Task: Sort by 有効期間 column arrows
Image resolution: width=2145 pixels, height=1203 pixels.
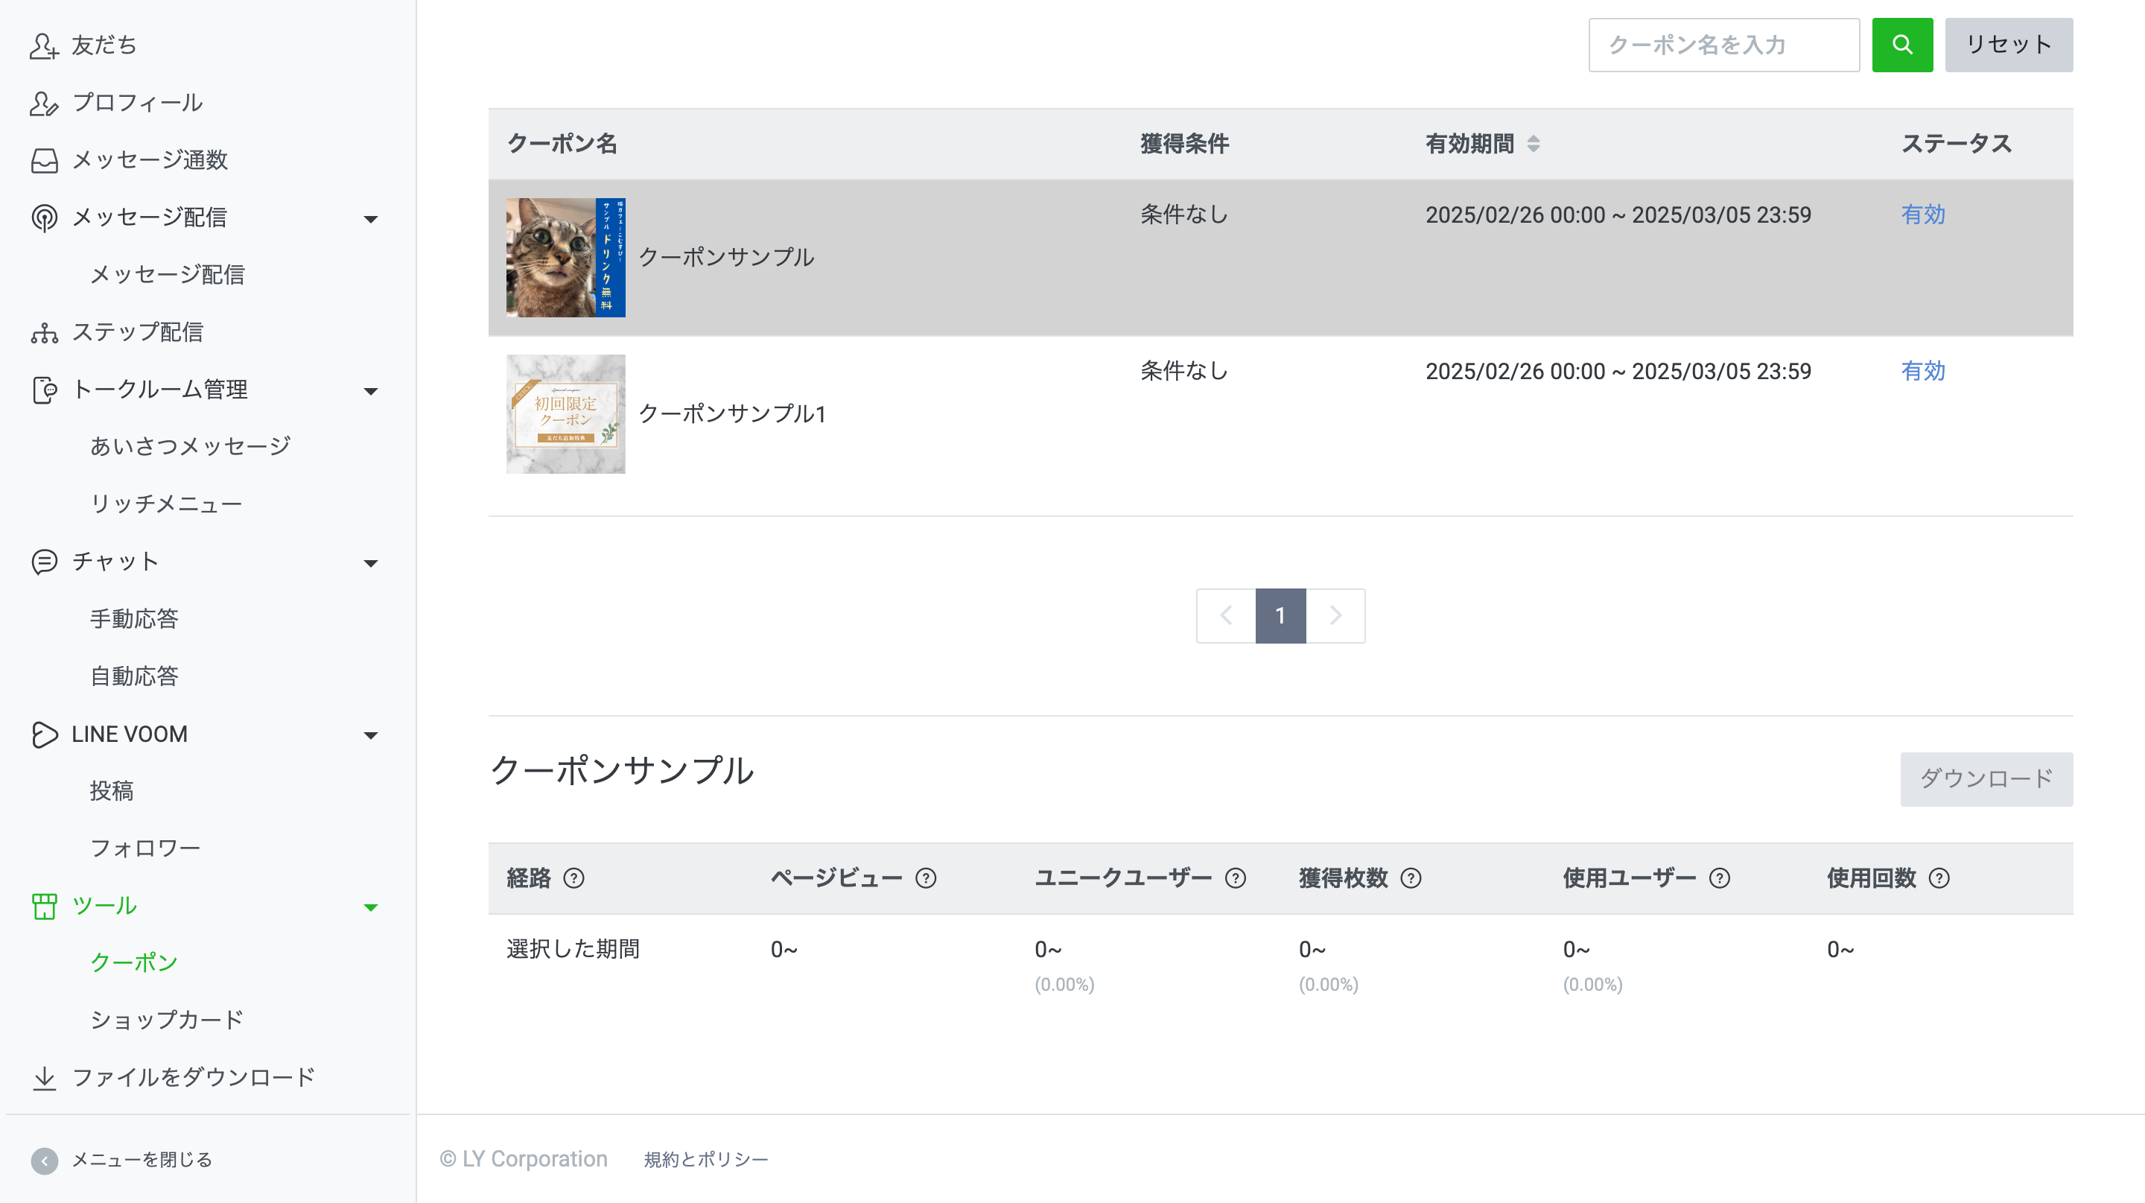Action: pos(1533,144)
